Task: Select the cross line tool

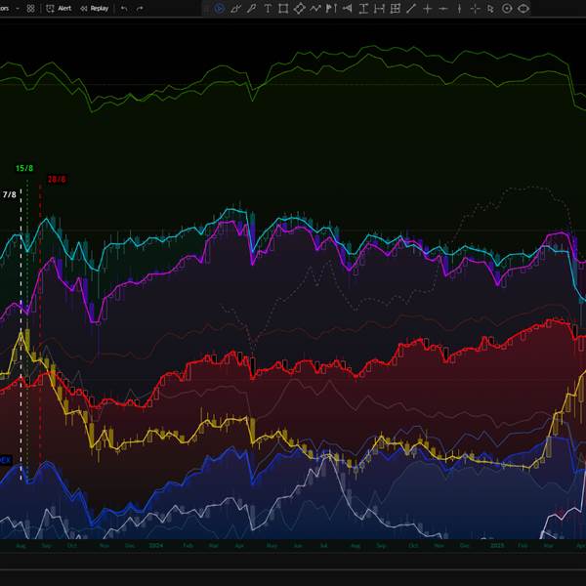Action: pyautogui.click(x=427, y=8)
